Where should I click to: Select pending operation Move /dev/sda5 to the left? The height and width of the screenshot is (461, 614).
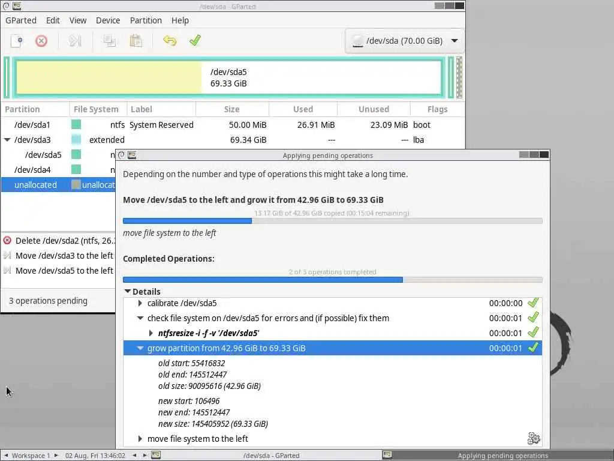click(x=59, y=271)
